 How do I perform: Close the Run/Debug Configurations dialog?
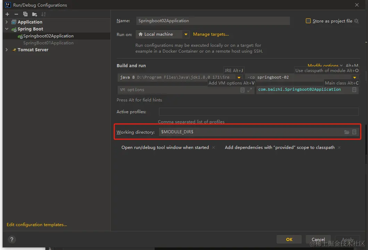357,5
